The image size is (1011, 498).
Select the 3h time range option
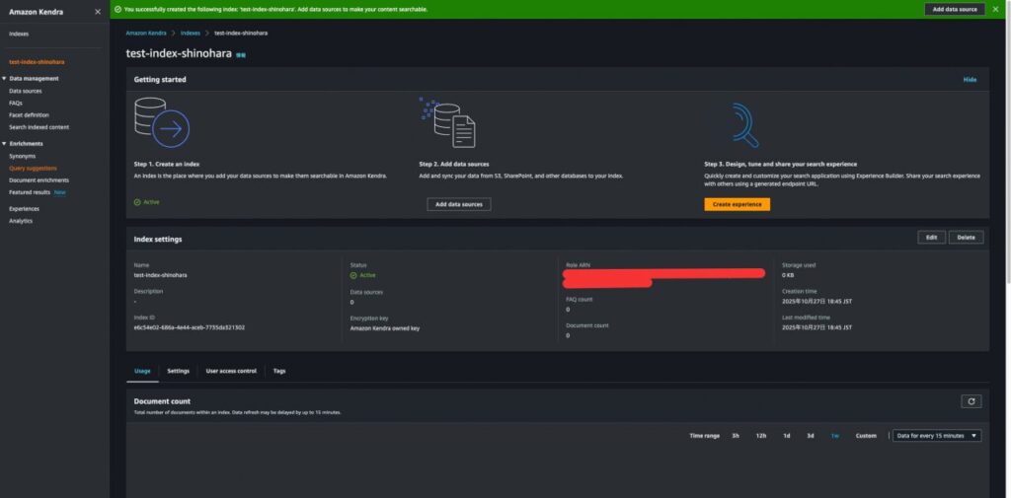tap(736, 435)
